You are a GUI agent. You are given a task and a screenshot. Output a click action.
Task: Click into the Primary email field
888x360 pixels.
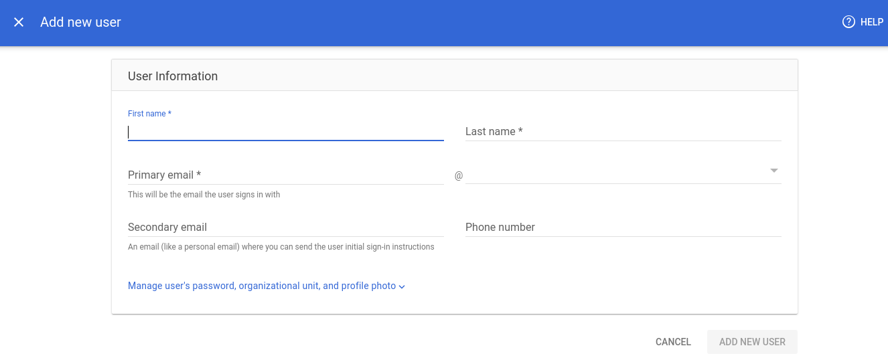tap(286, 175)
